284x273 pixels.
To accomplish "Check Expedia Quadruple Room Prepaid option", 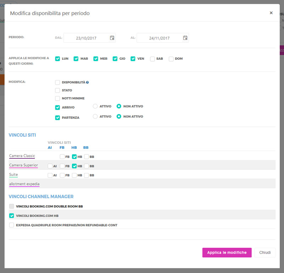I will (12, 225).
